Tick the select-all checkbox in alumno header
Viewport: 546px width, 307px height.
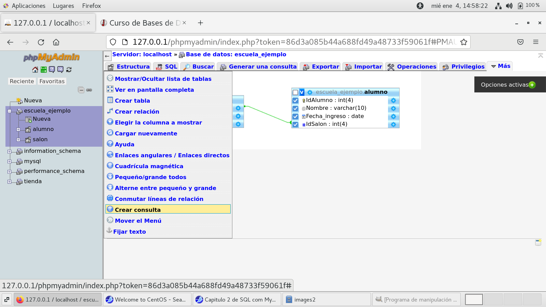pyautogui.click(x=296, y=92)
